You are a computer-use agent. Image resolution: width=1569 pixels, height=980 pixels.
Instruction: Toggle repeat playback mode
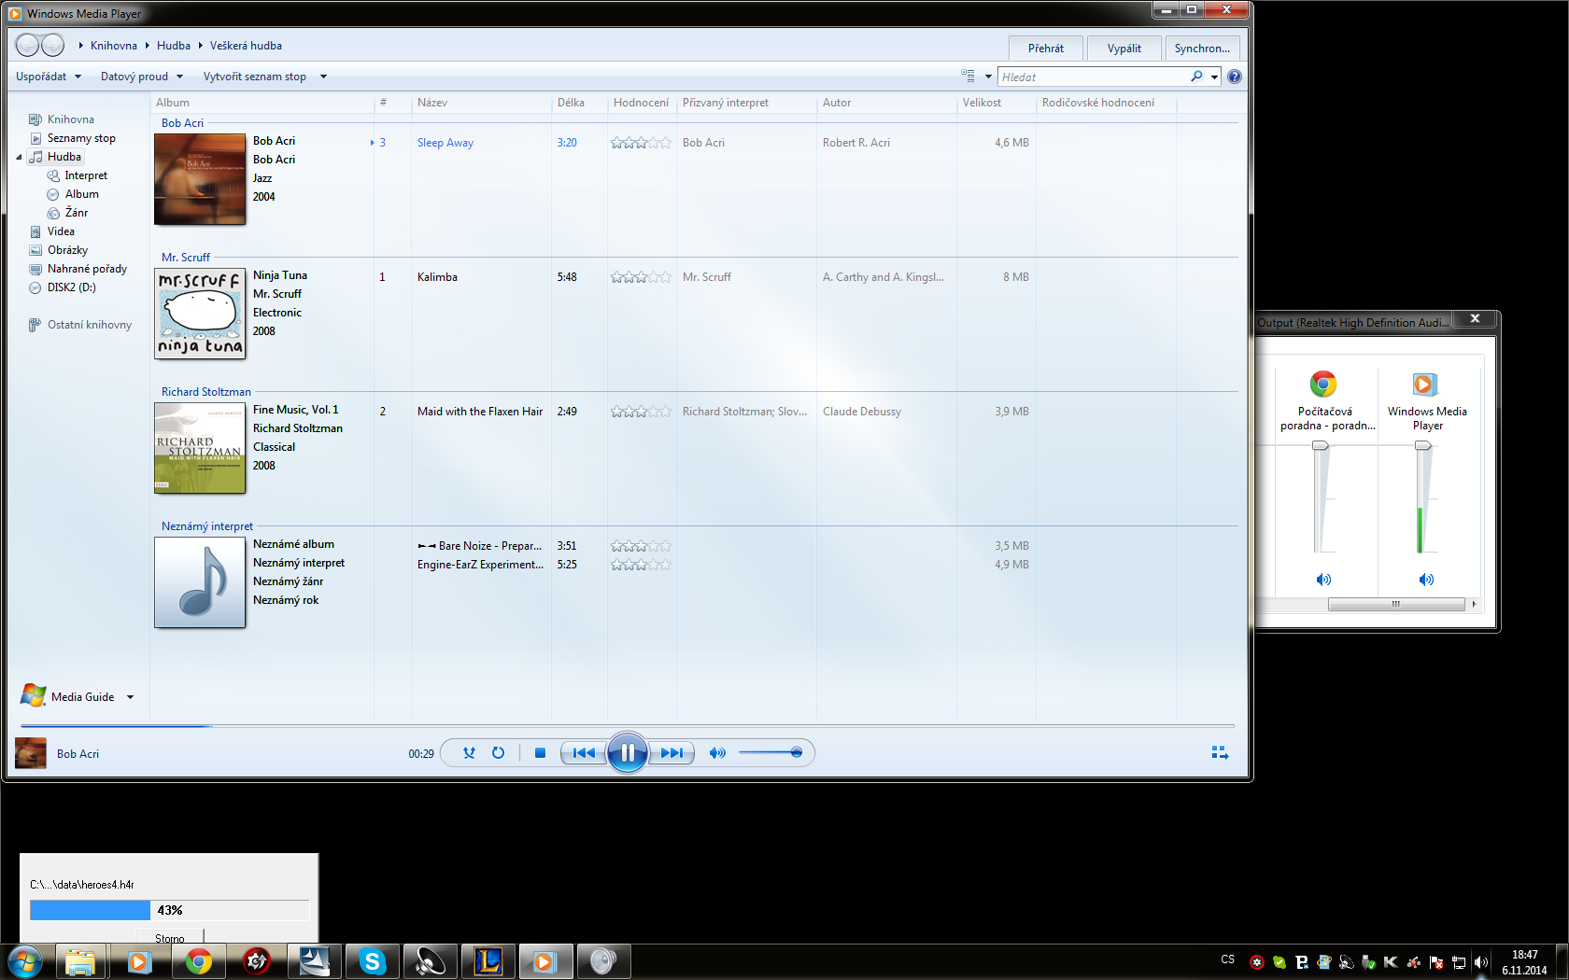(498, 753)
